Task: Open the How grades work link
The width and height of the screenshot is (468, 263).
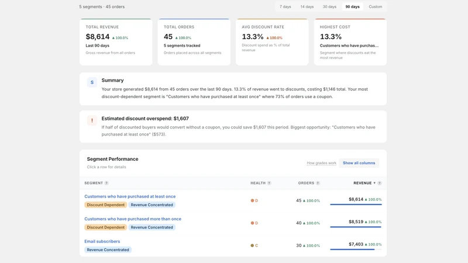Action: pos(321,163)
